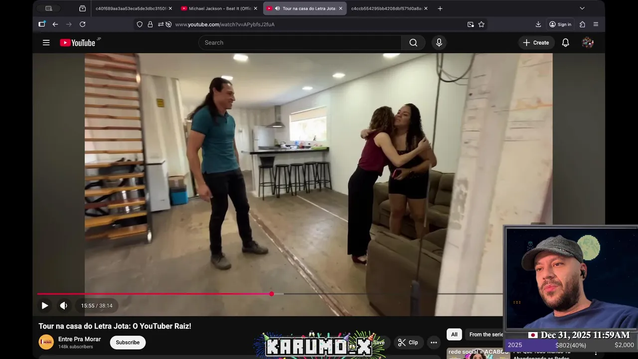Image resolution: width=638 pixels, height=359 pixels.
Task: Mute the video with the volume icon
Action: pyautogui.click(x=64, y=306)
